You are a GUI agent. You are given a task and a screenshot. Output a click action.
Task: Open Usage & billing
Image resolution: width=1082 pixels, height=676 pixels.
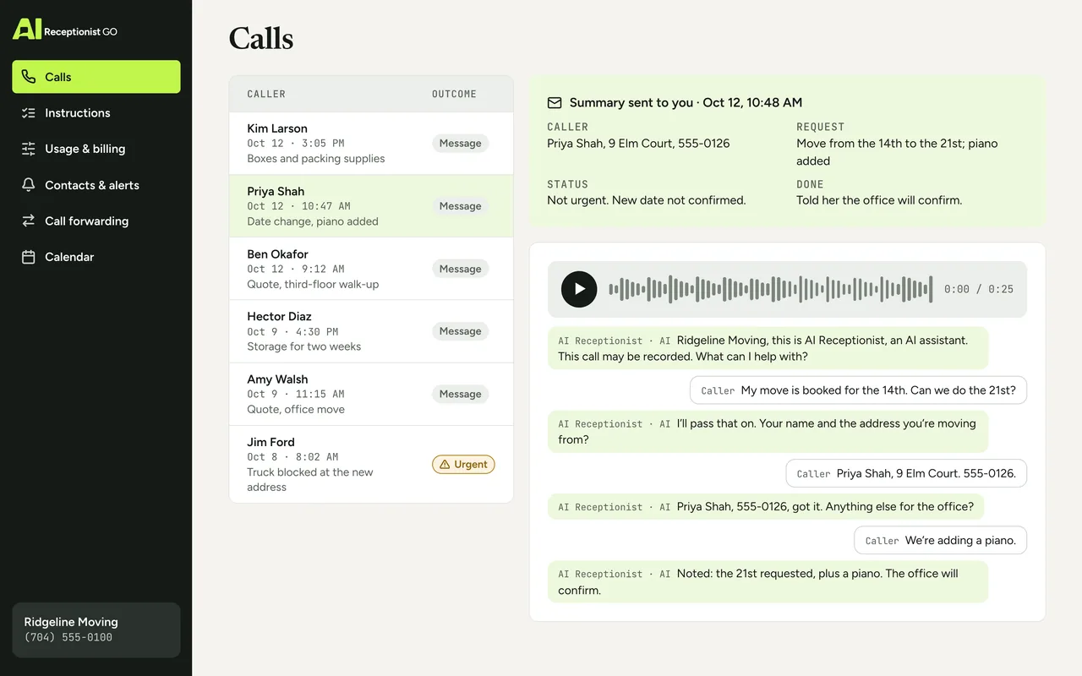coord(96,149)
